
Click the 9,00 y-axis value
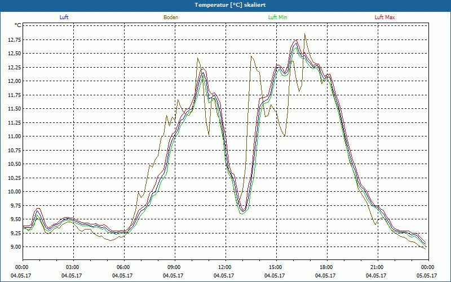[16, 247]
